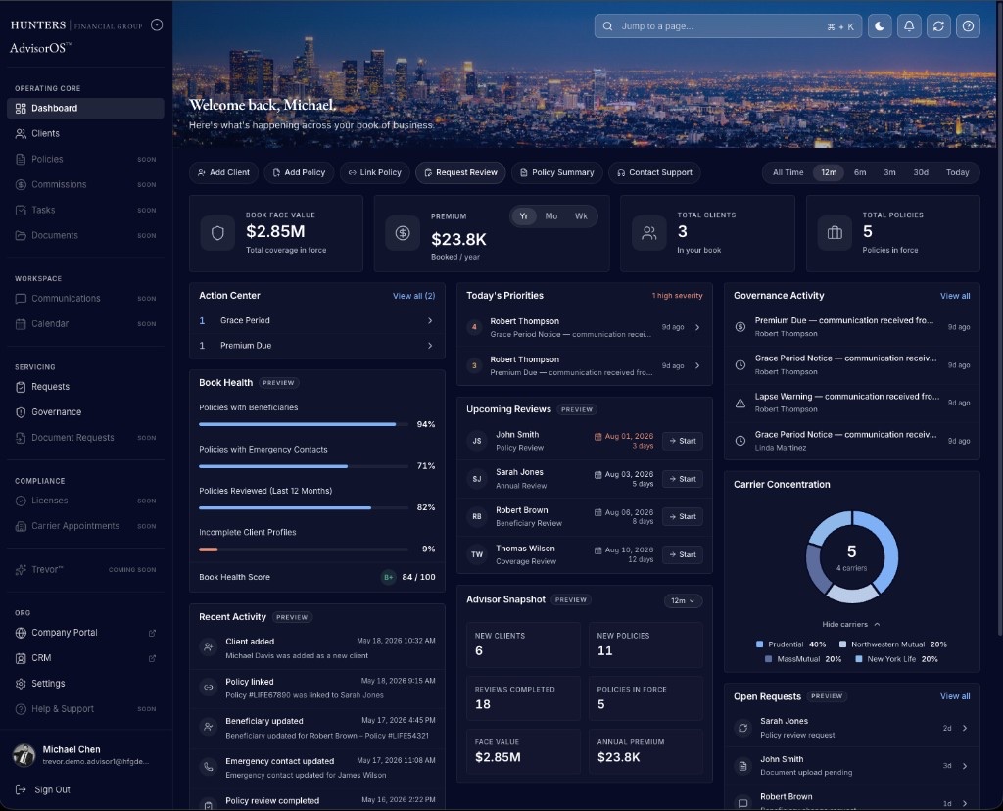
Task: Click the Book Face Value shield icon
Action: 217,233
